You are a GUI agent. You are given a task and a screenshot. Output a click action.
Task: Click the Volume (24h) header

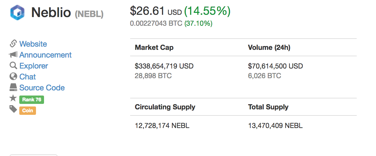(269, 48)
